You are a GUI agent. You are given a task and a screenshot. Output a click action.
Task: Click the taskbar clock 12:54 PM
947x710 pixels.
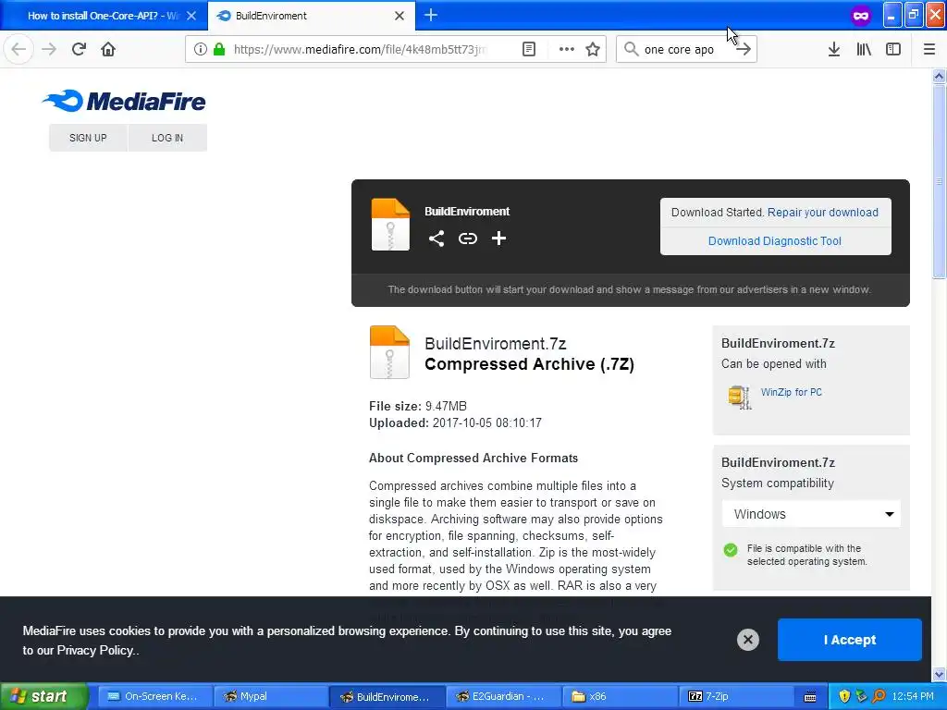pyautogui.click(x=913, y=696)
